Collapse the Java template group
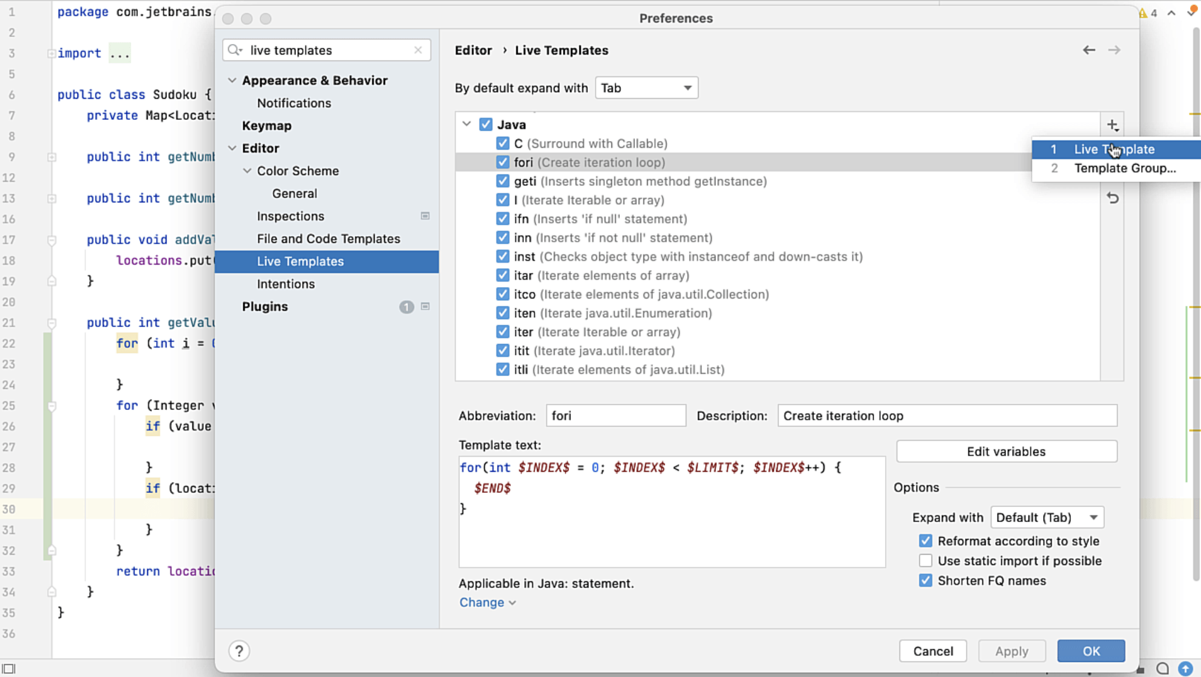This screenshot has width=1201, height=677. click(466, 124)
